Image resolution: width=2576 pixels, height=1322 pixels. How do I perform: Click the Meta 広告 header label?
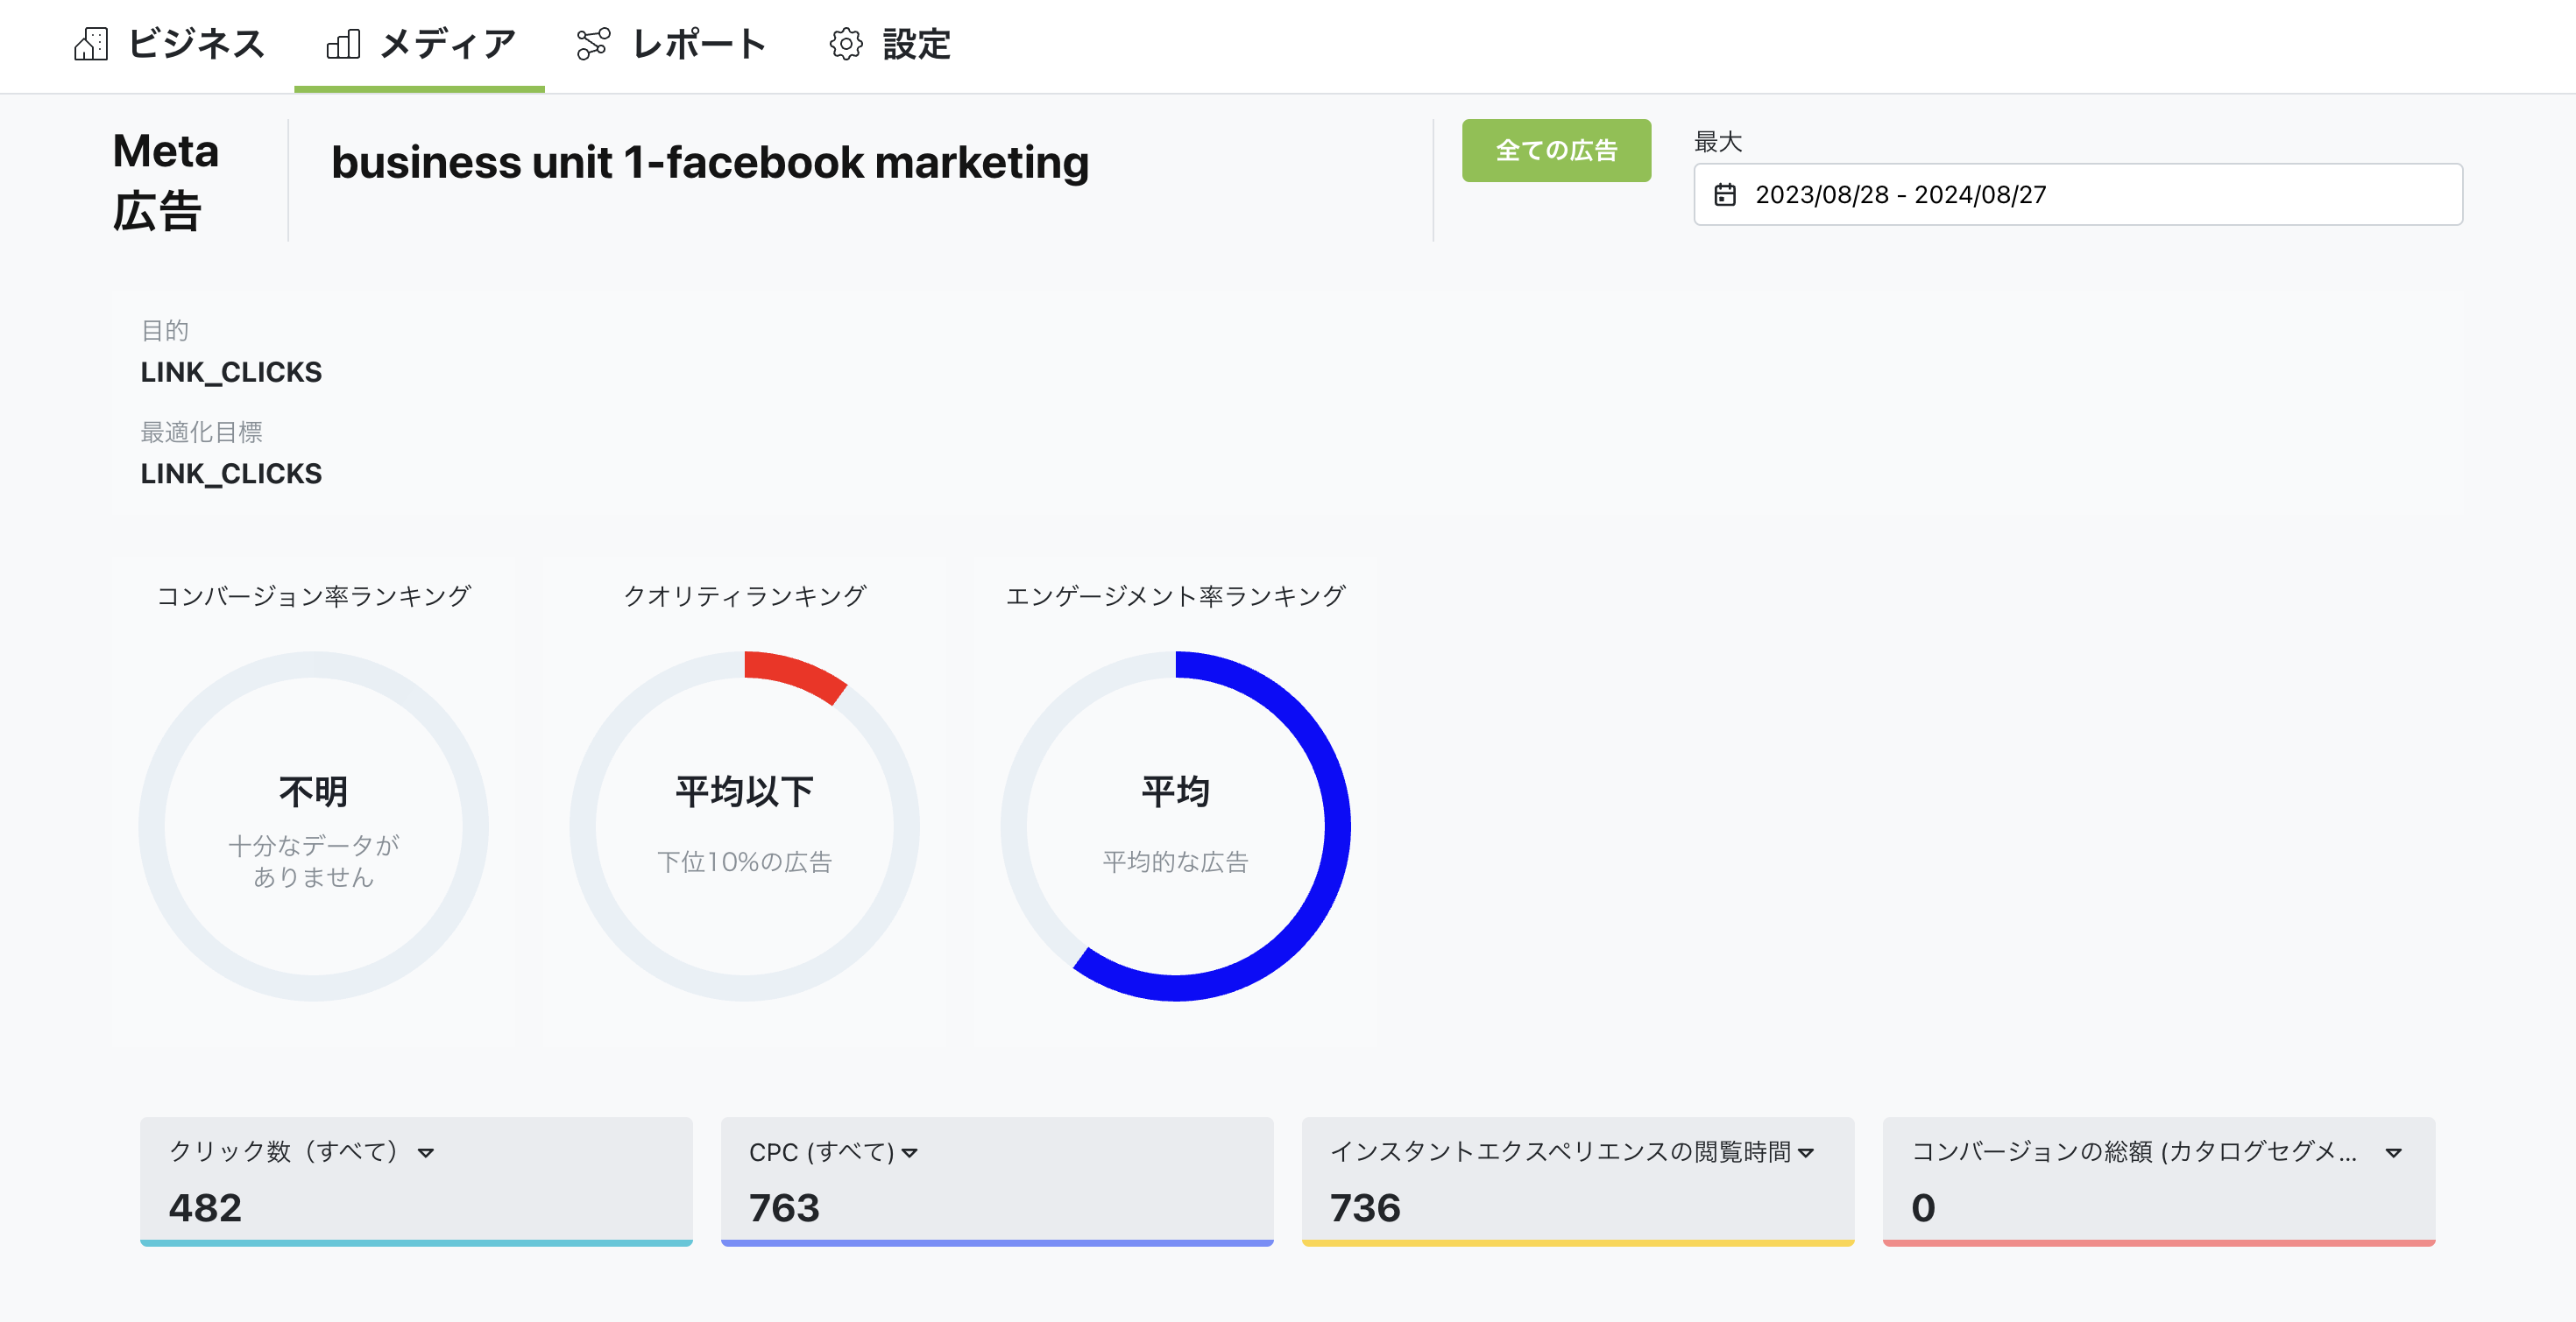[x=166, y=179]
